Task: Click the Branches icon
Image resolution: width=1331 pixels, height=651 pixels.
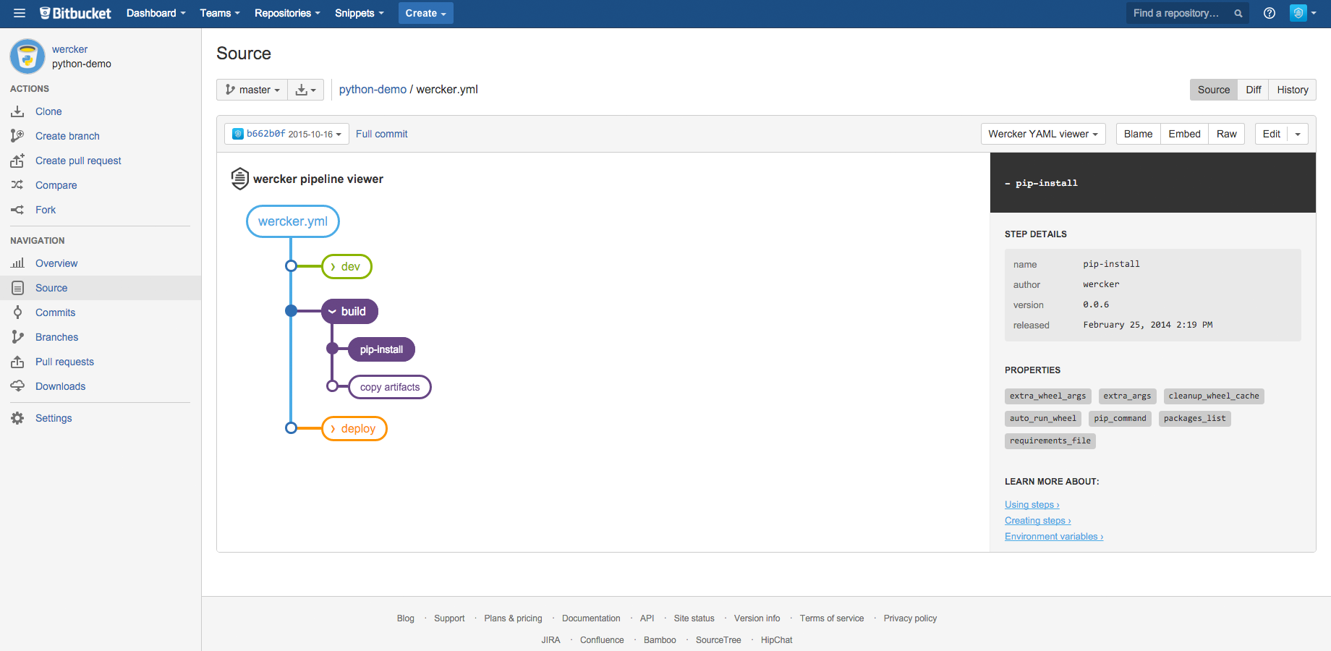Action: [x=17, y=337]
